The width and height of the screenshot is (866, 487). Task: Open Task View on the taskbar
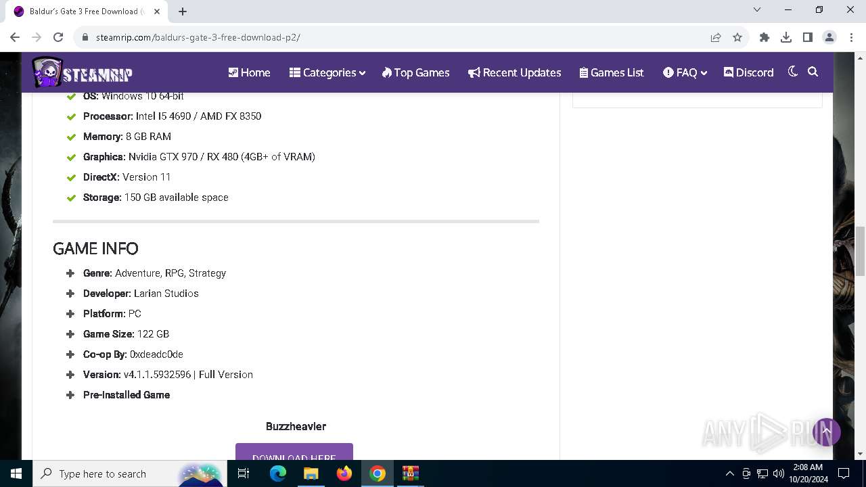[244, 473]
